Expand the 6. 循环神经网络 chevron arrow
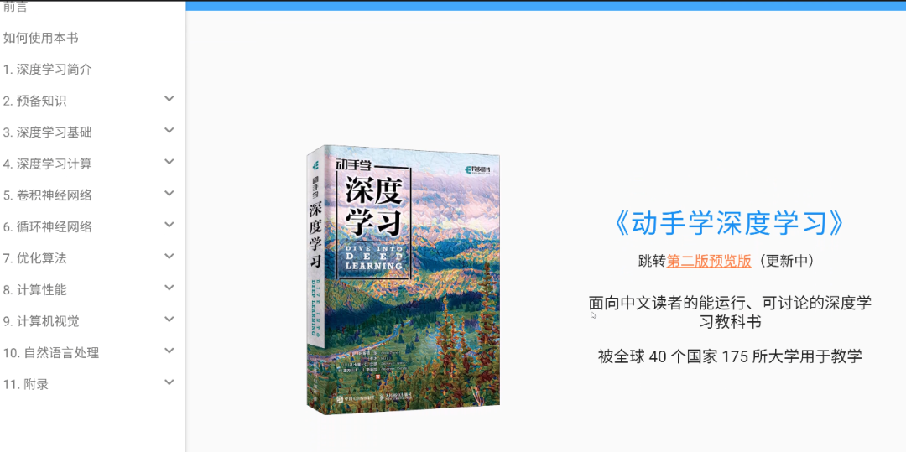The image size is (906, 452). click(x=169, y=225)
